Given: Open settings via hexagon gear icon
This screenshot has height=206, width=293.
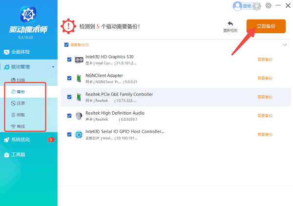Looking at the screenshot, I should tap(268, 5).
